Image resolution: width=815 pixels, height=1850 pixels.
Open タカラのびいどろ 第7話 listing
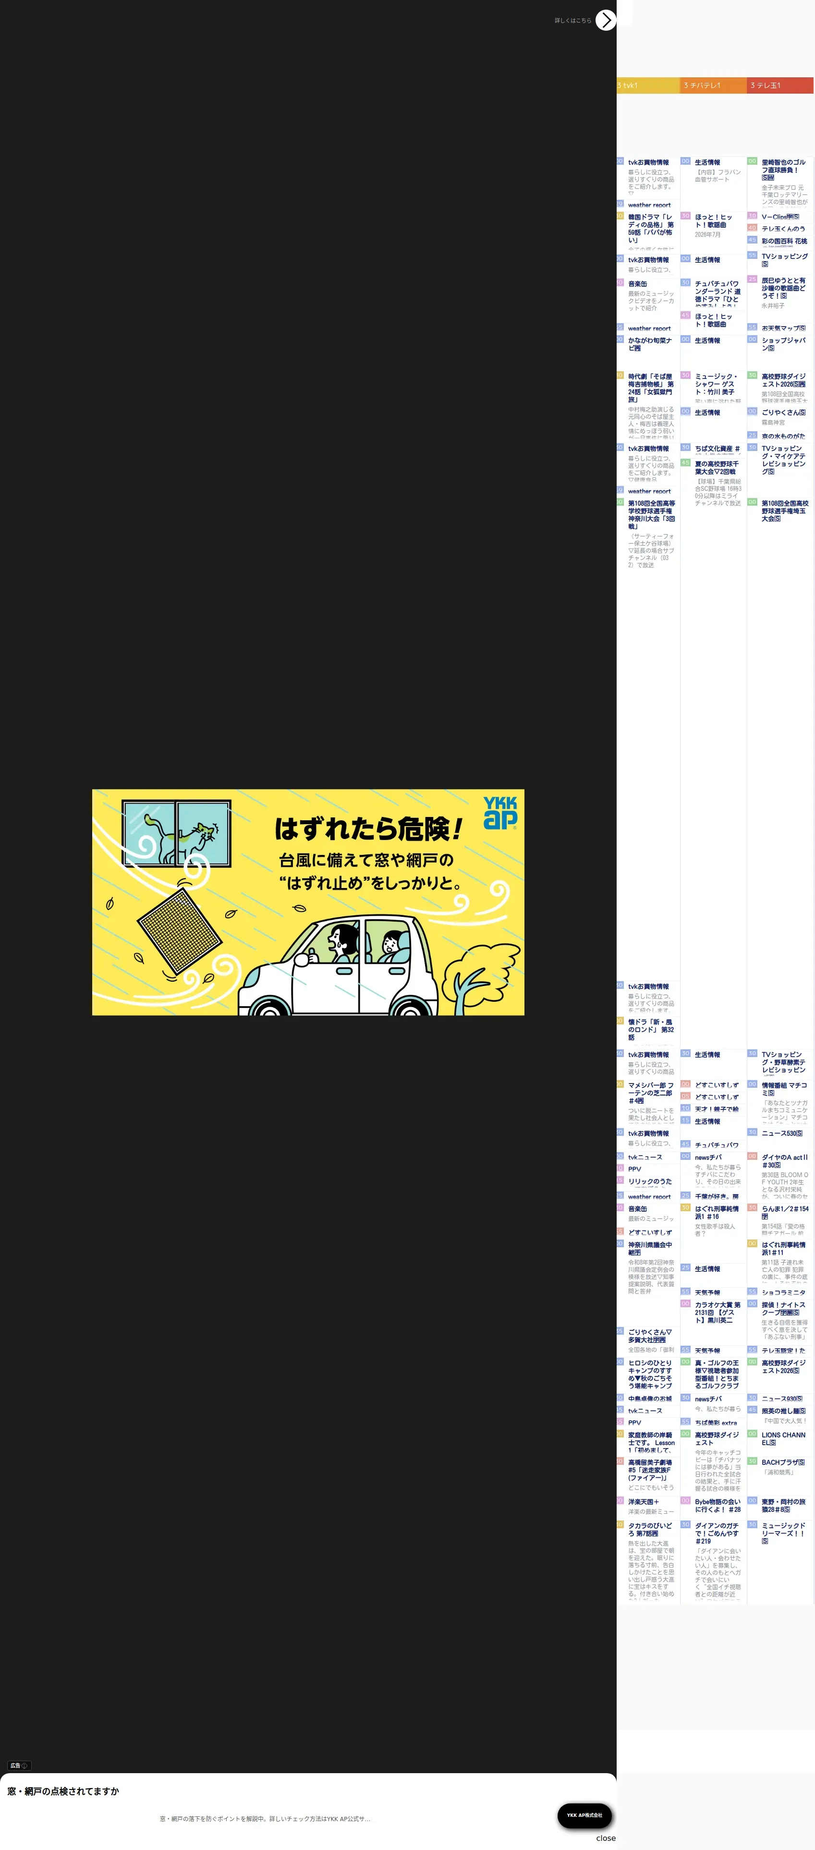click(x=651, y=1529)
